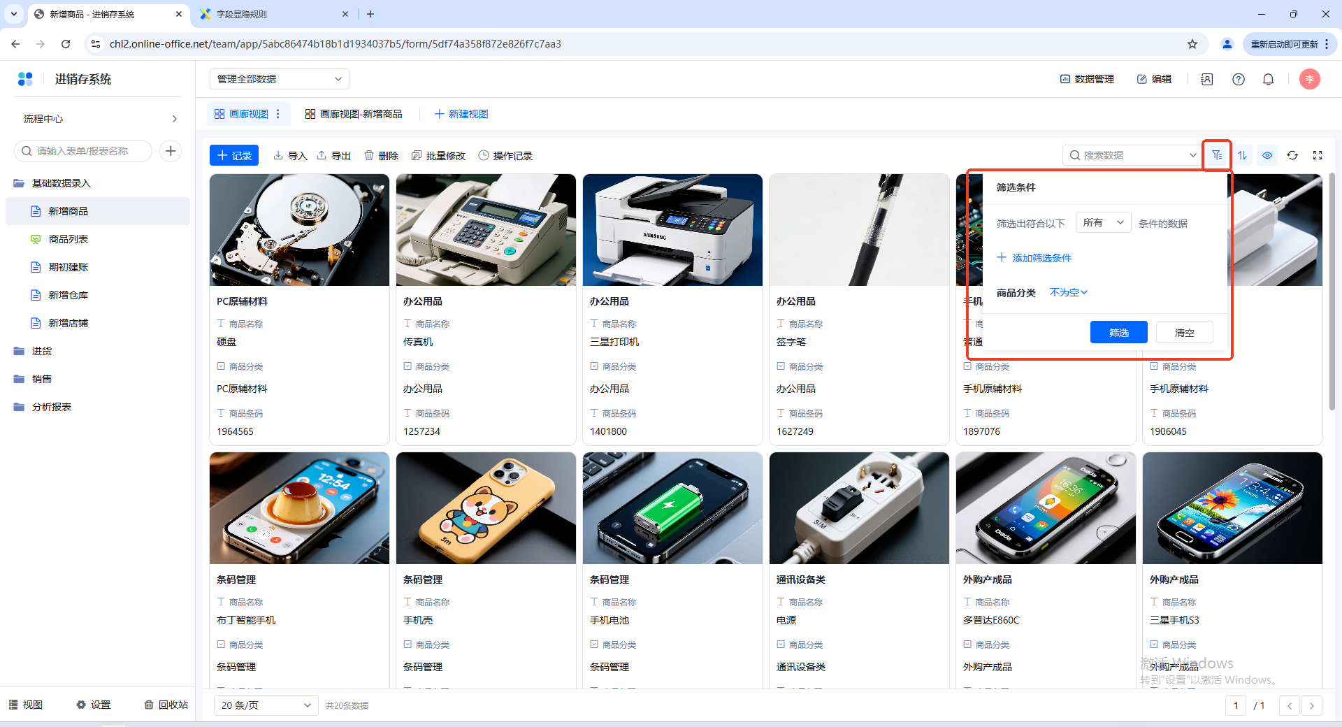Open the contacts icon in header
The width and height of the screenshot is (1342, 727).
(x=1207, y=80)
